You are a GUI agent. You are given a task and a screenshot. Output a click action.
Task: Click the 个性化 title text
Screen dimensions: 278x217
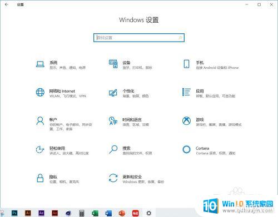128,91
